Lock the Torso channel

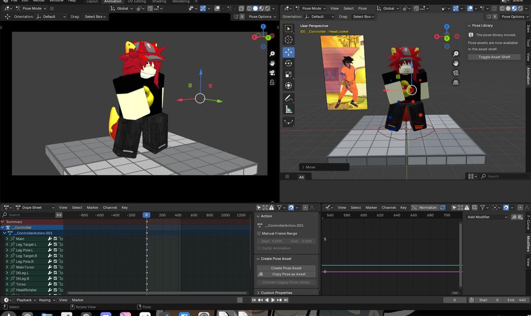(x=61, y=284)
